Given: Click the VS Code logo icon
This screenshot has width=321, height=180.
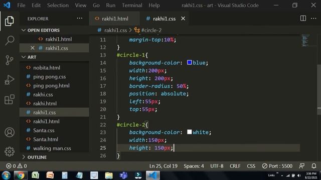Looking at the screenshot, I should [7, 5].
